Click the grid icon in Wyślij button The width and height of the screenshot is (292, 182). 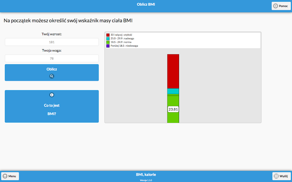(x=276, y=176)
